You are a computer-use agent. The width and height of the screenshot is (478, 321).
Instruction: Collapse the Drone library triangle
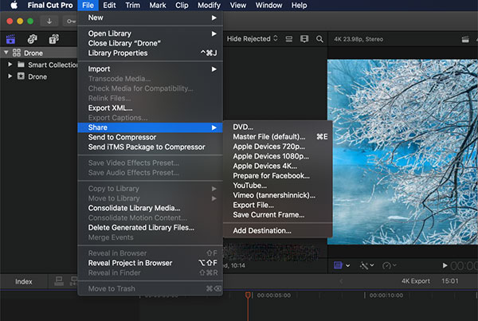coord(6,53)
